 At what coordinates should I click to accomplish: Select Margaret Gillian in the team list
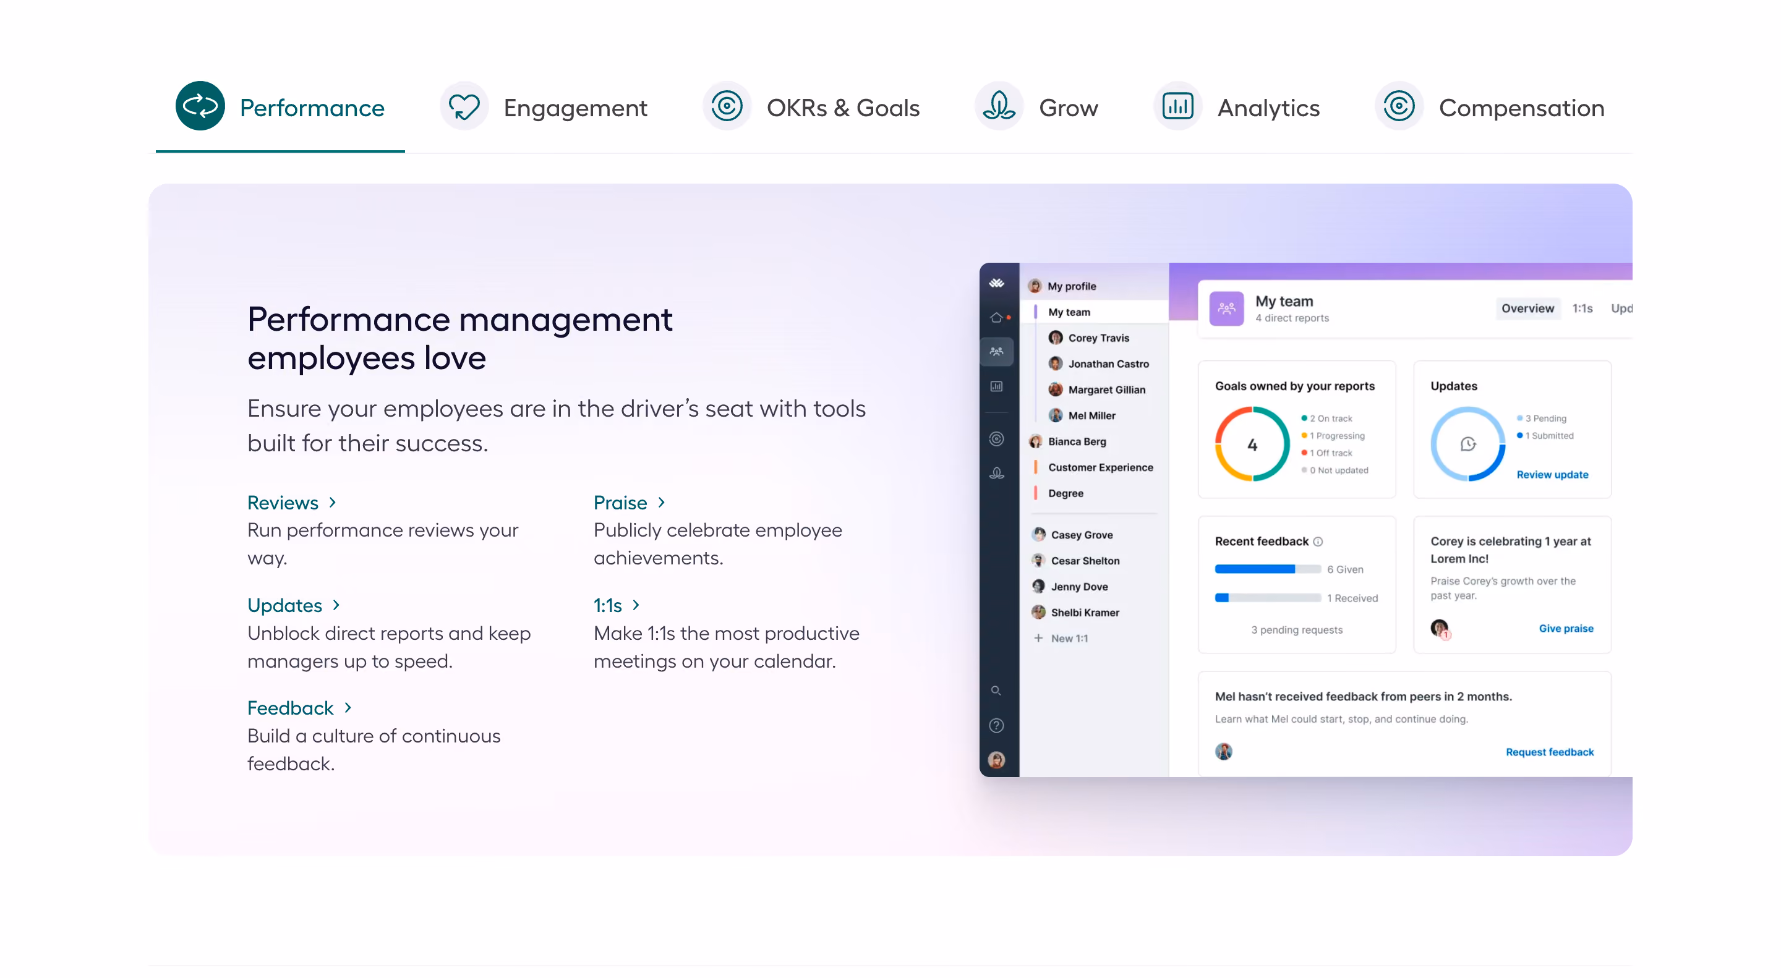click(1106, 390)
